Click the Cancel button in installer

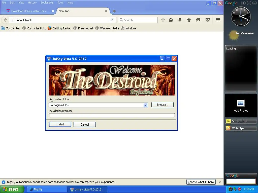[x=85, y=125]
